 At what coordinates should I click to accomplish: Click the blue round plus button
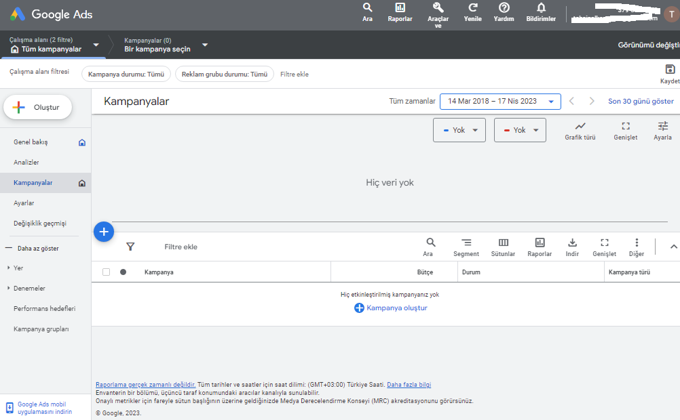click(x=104, y=232)
